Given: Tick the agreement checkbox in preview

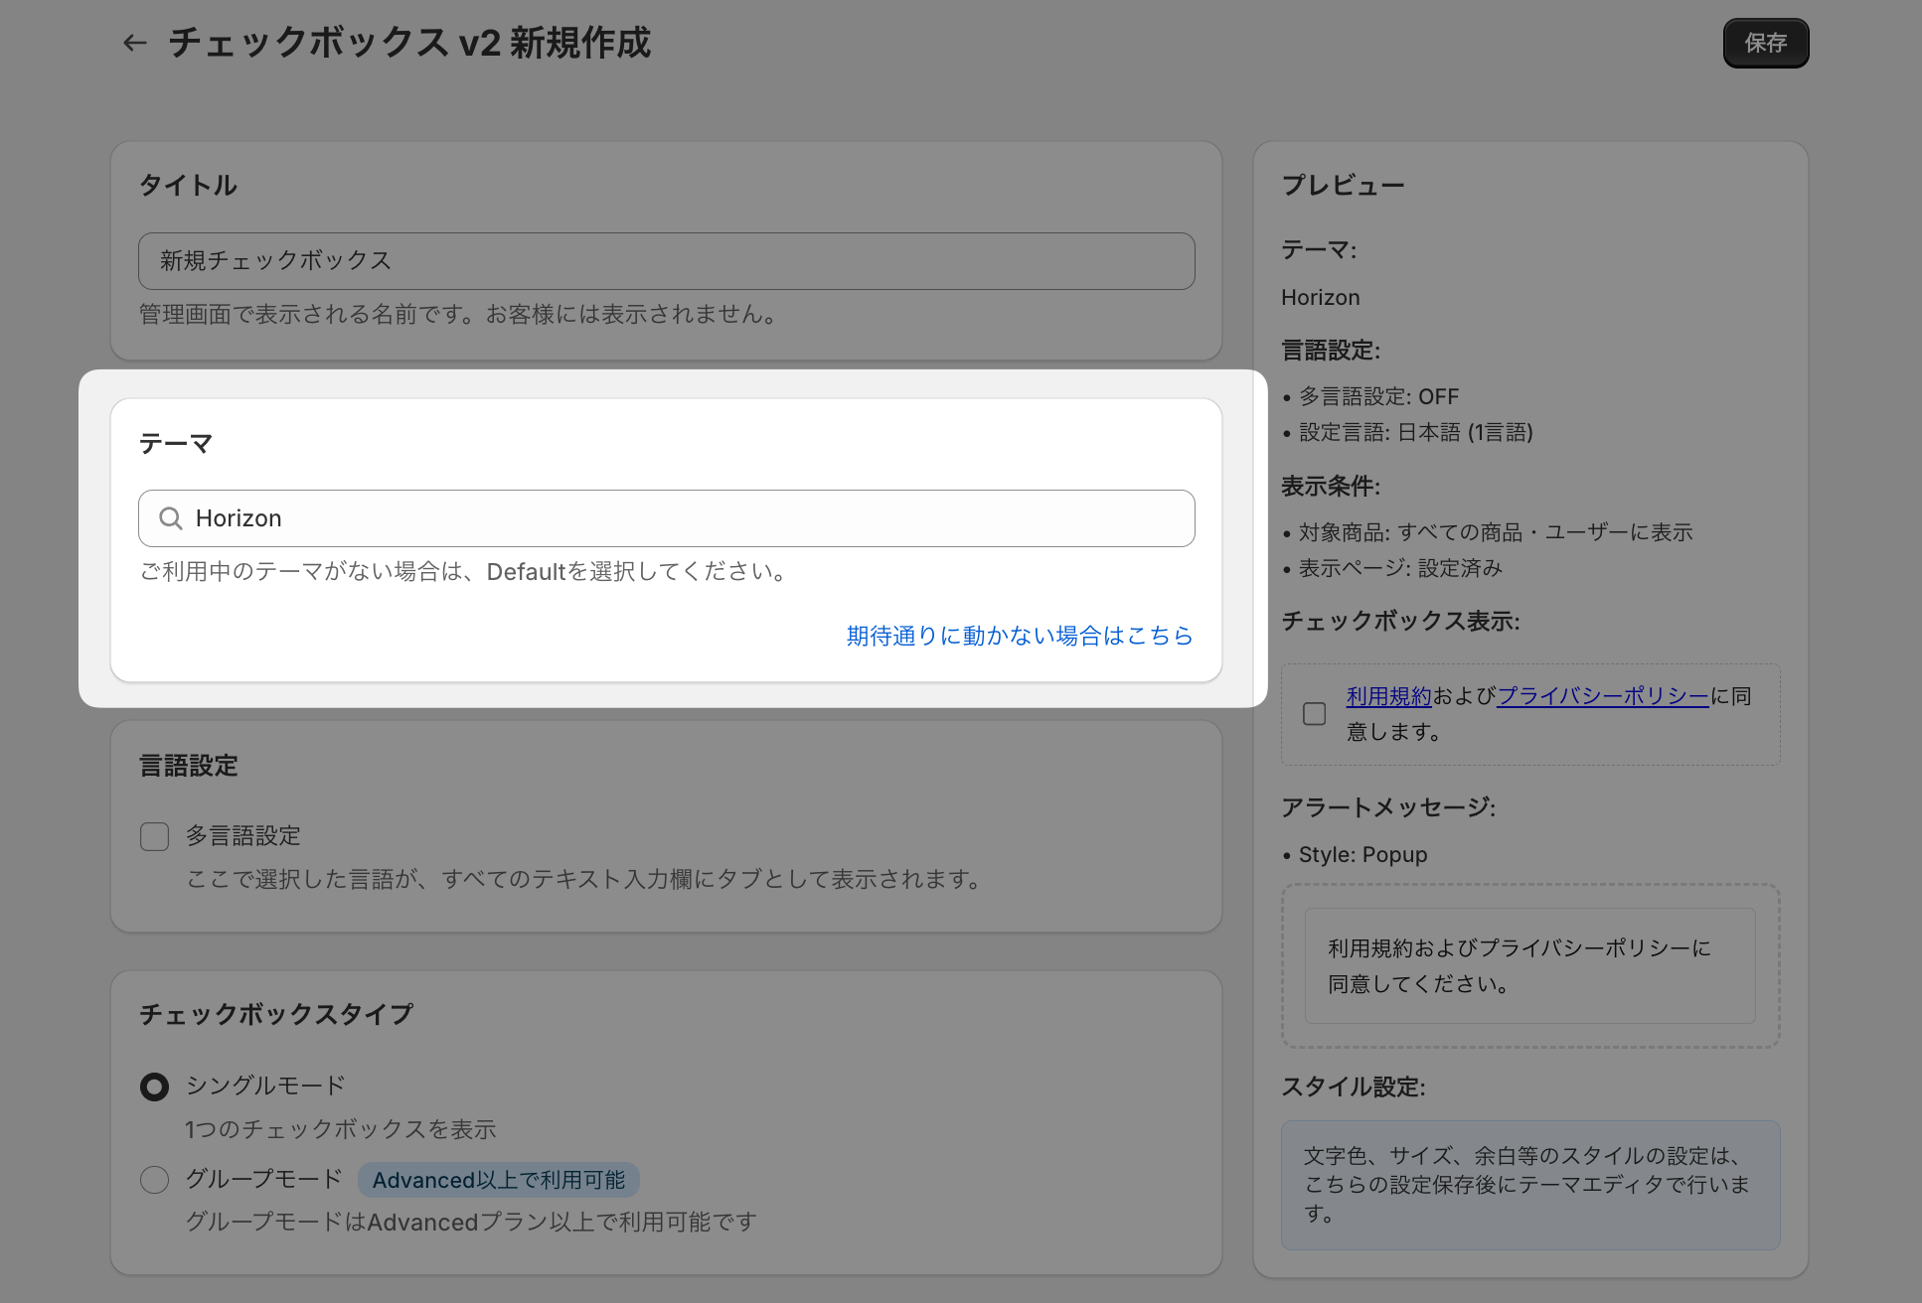Looking at the screenshot, I should [1314, 714].
